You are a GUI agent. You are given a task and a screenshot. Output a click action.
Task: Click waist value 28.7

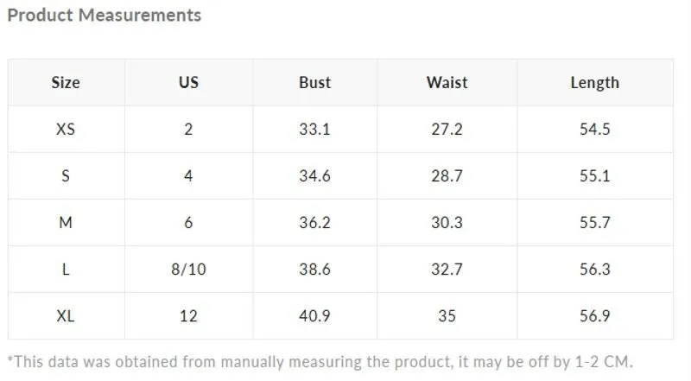point(447,176)
